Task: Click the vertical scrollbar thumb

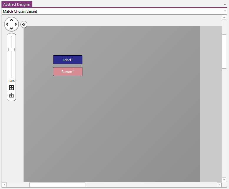Action: coord(224,52)
